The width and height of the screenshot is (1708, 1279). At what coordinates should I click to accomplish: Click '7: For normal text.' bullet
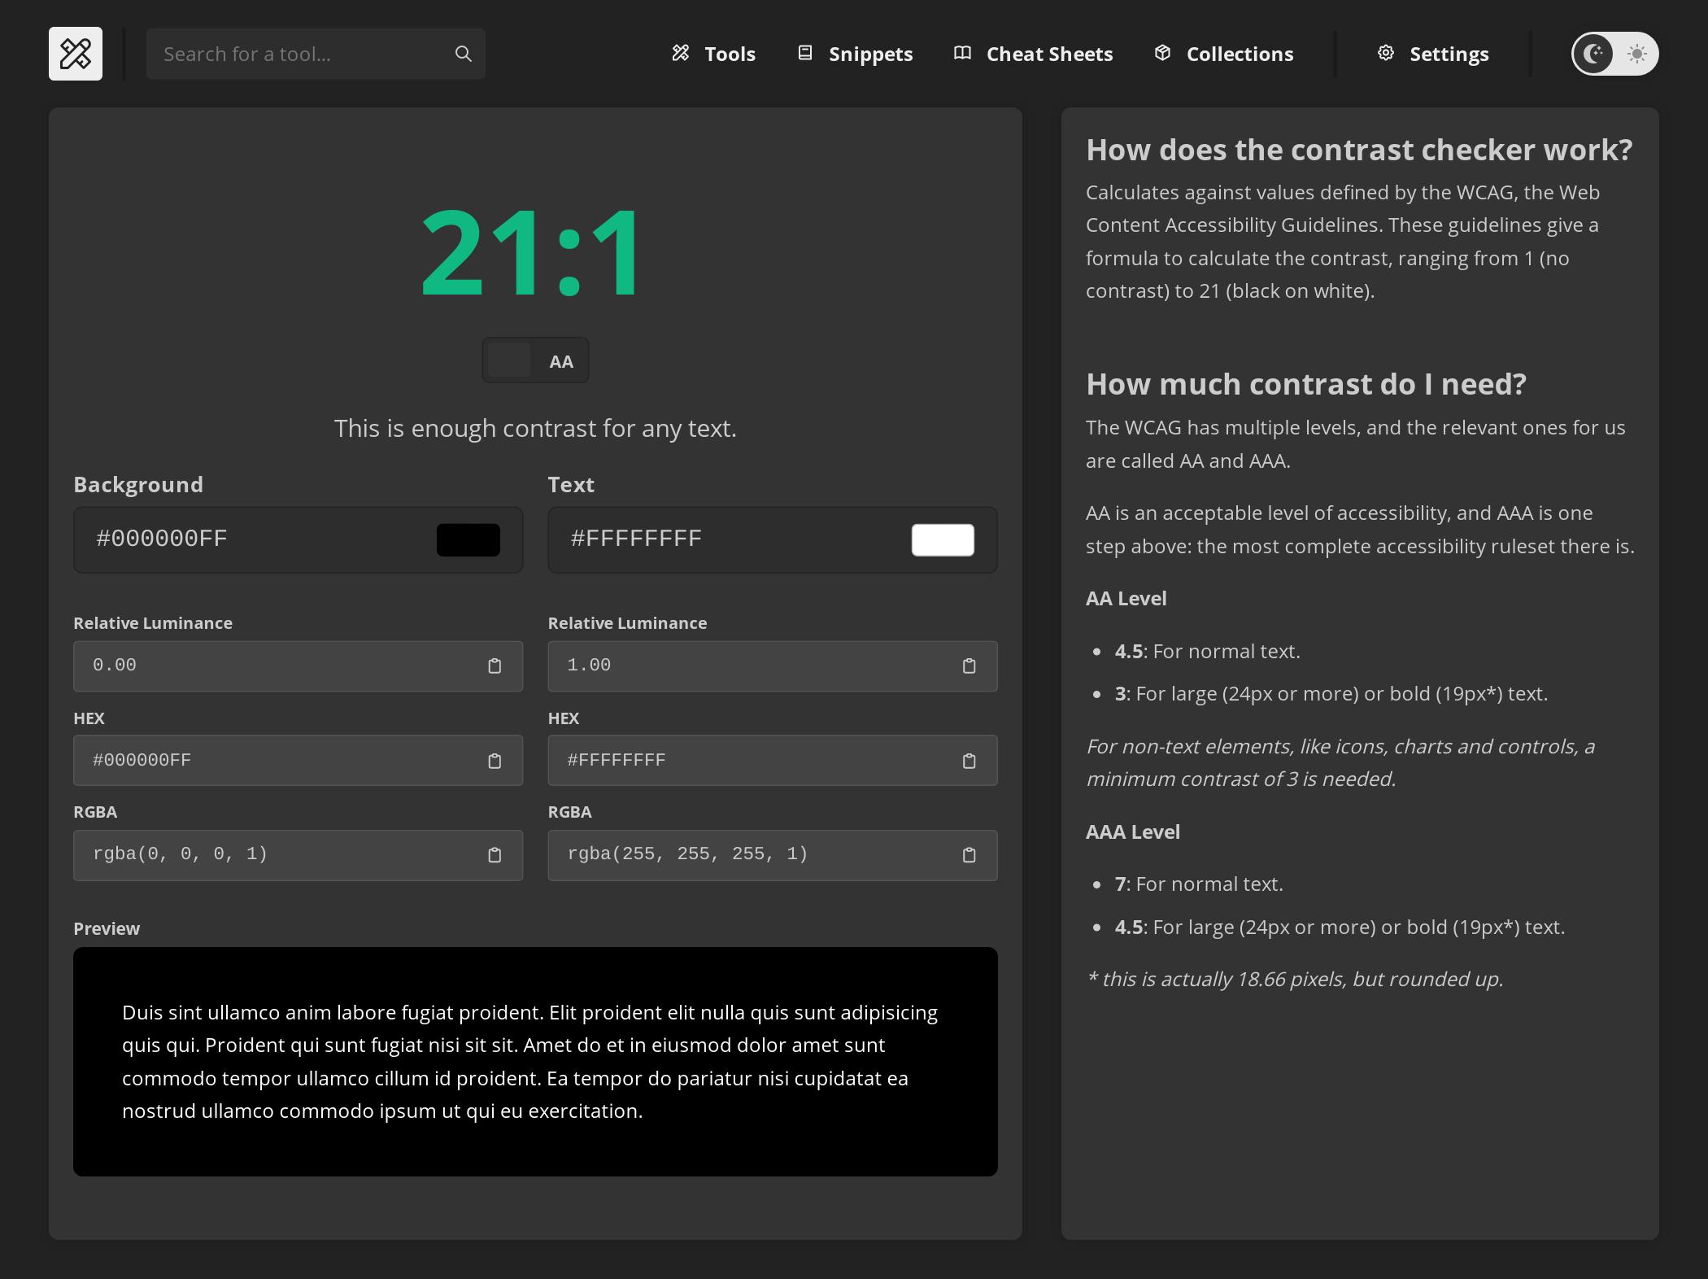(1199, 884)
